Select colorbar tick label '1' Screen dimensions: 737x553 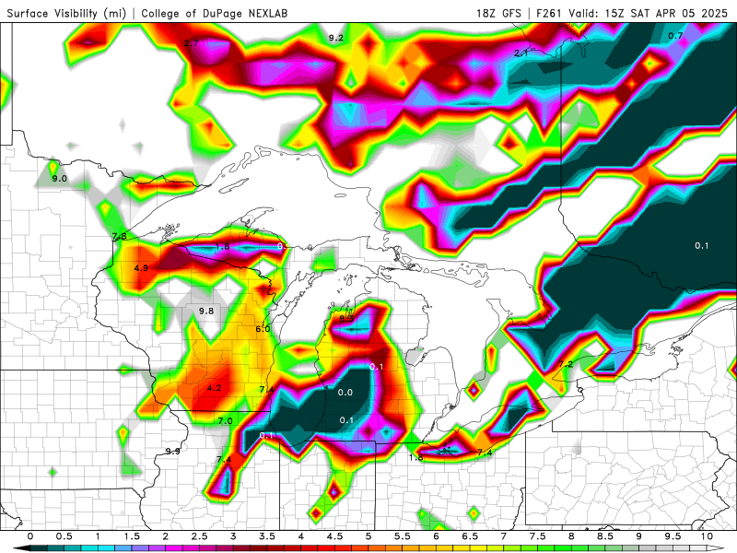coord(98,536)
